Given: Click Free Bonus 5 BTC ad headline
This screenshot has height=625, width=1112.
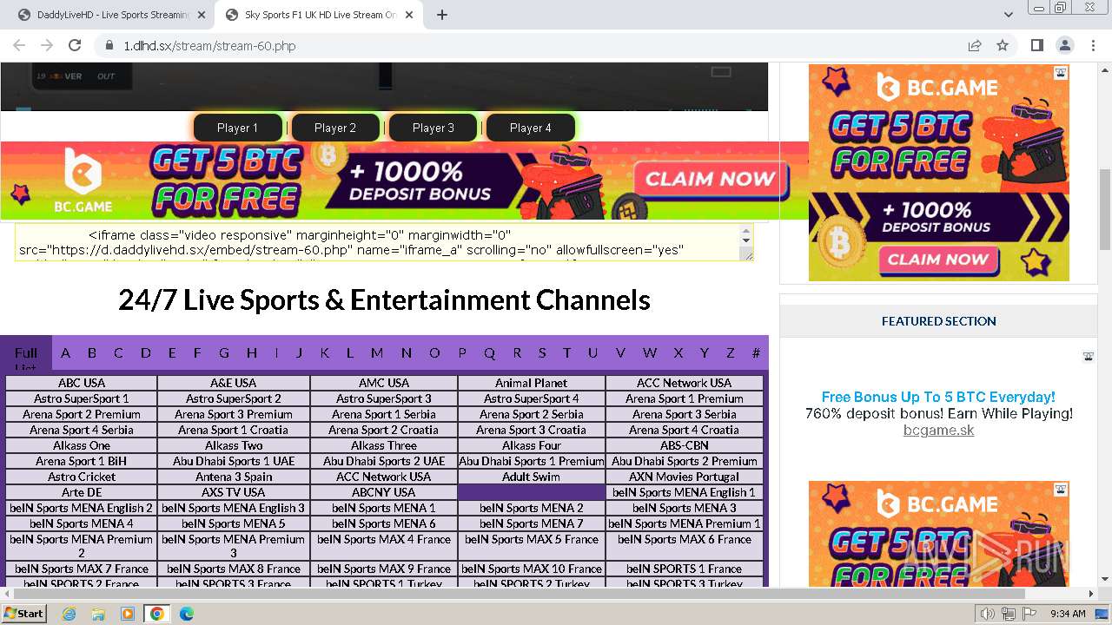Looking at the screenshot, I should [938, 397].
